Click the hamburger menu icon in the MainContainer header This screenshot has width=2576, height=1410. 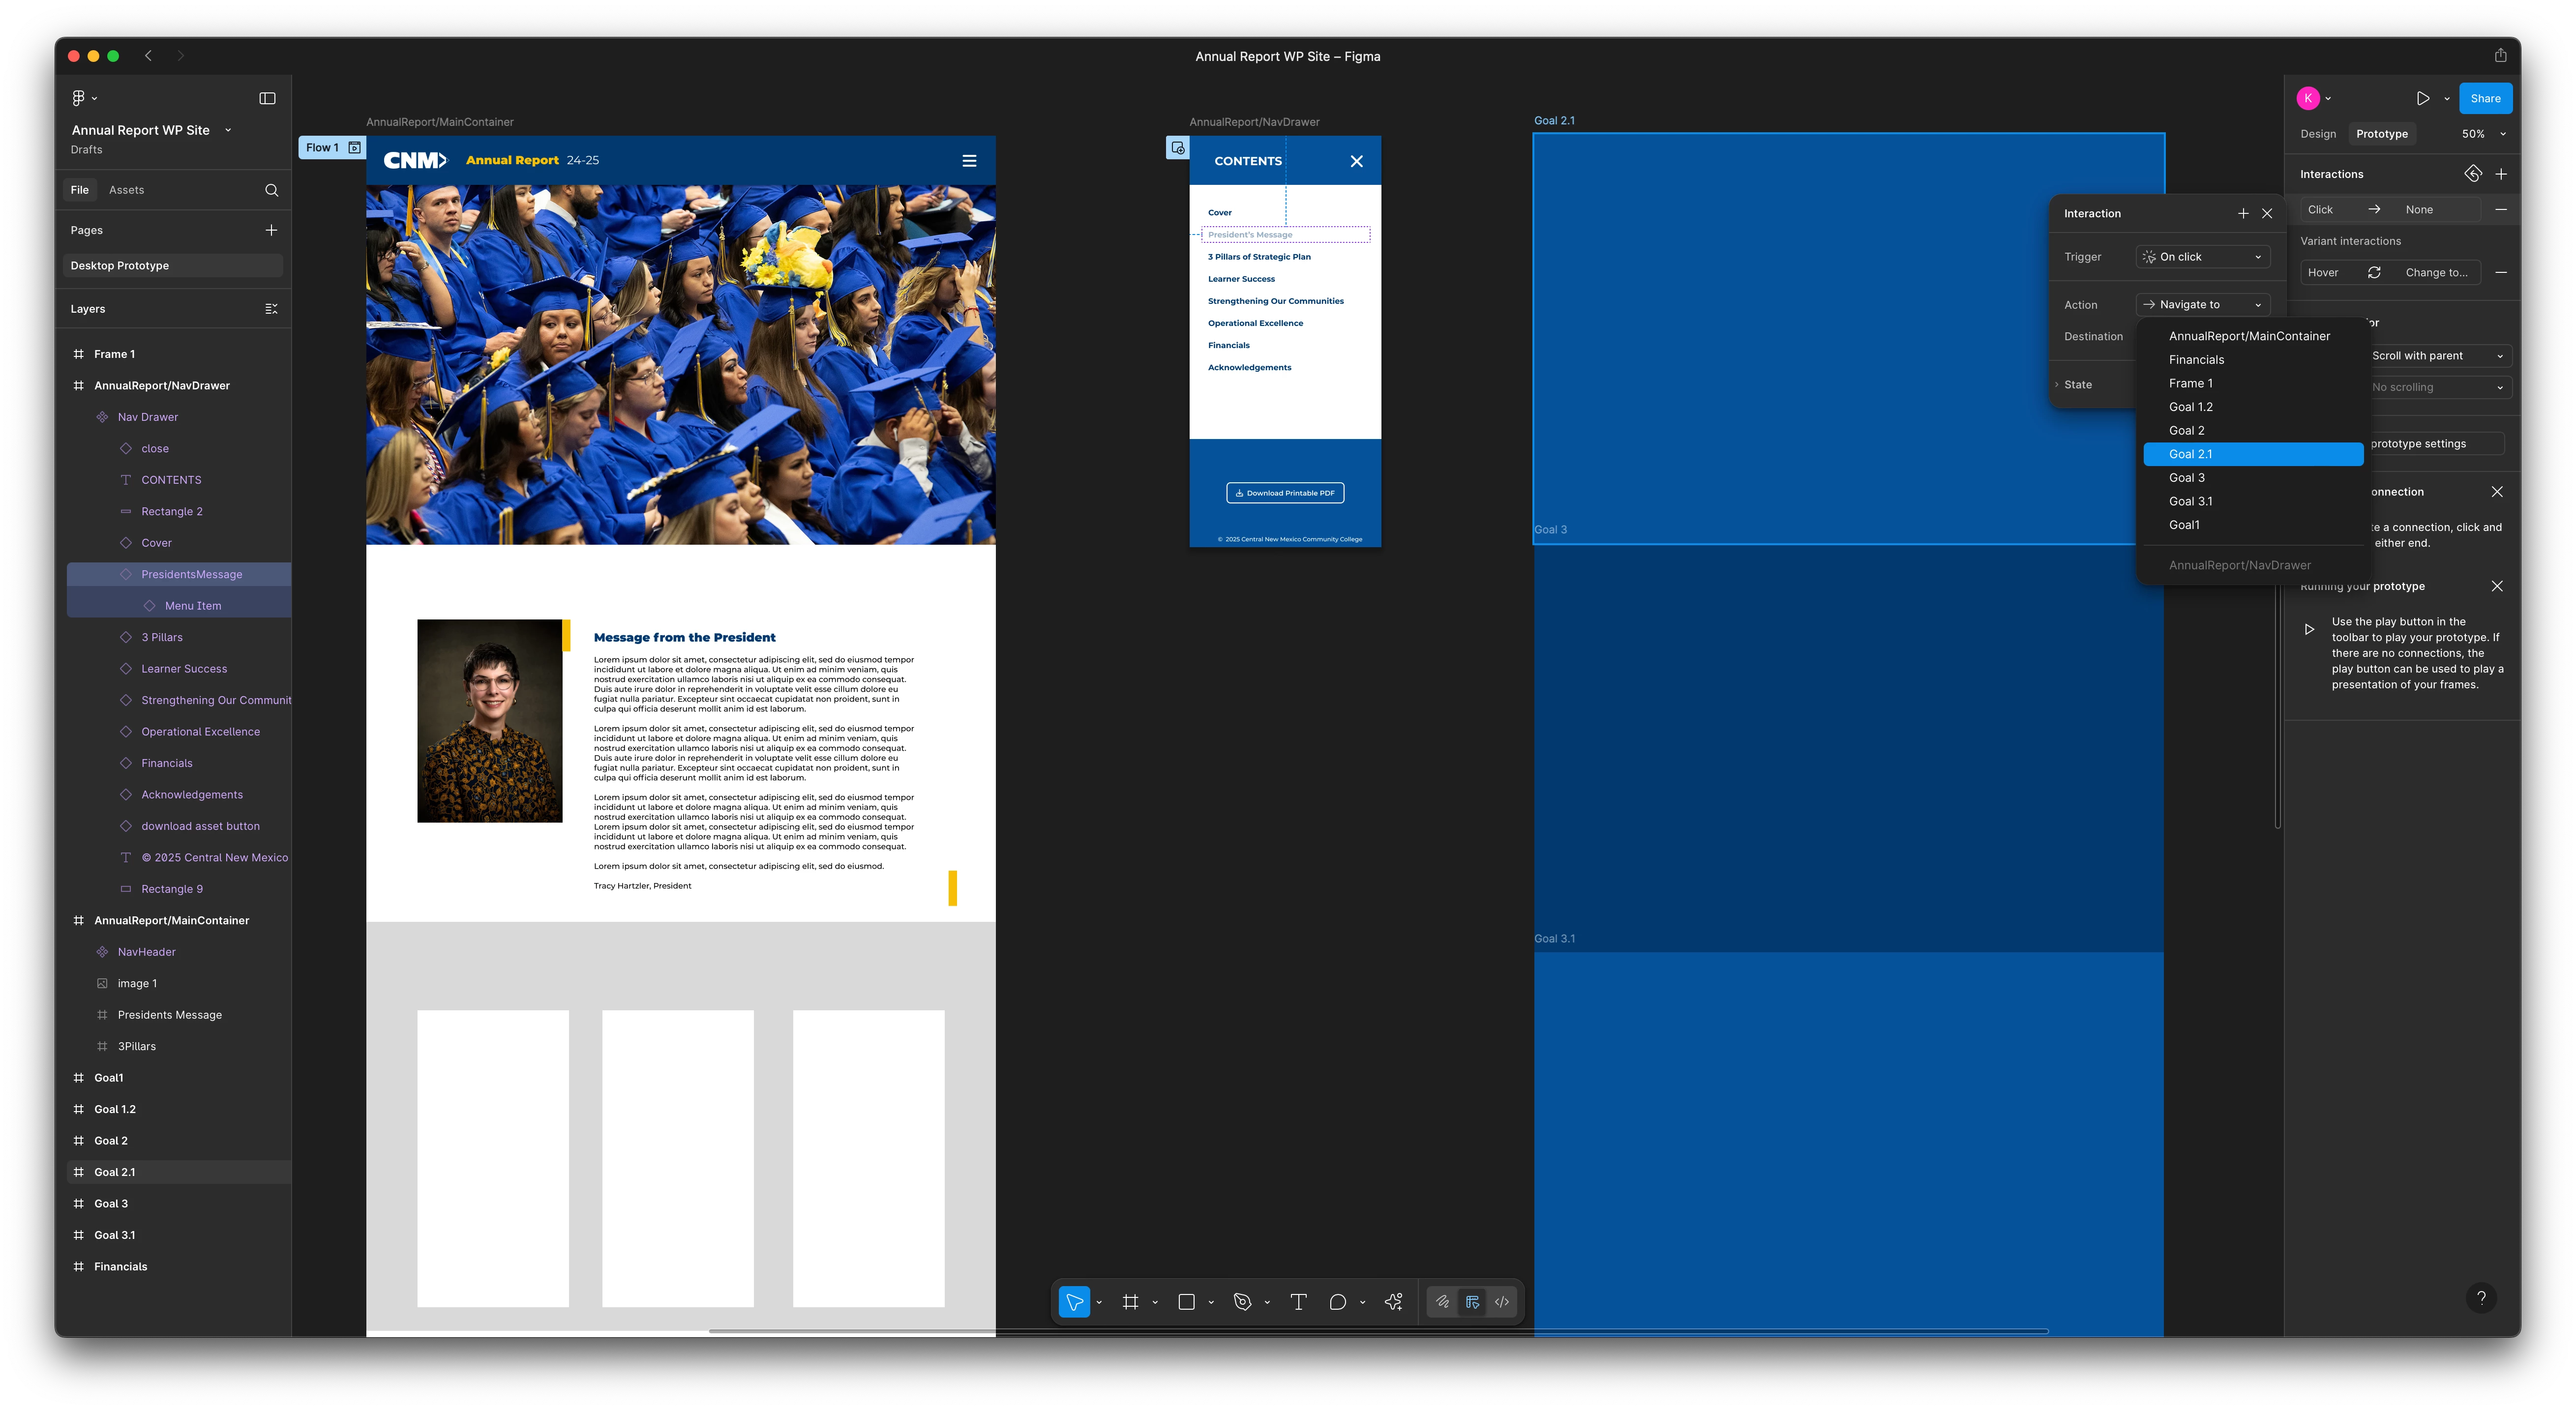click(969, 161)
